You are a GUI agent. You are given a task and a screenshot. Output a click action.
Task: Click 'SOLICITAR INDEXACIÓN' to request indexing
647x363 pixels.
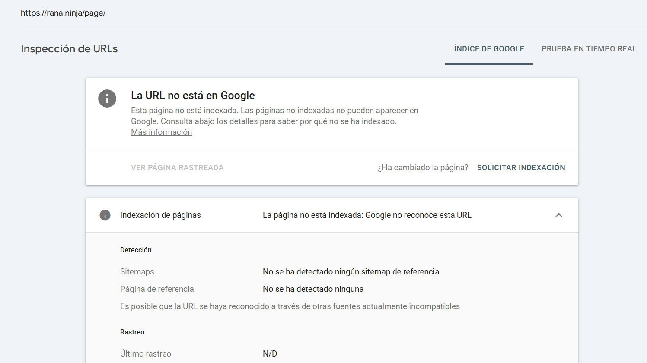[x=520, y=167]
